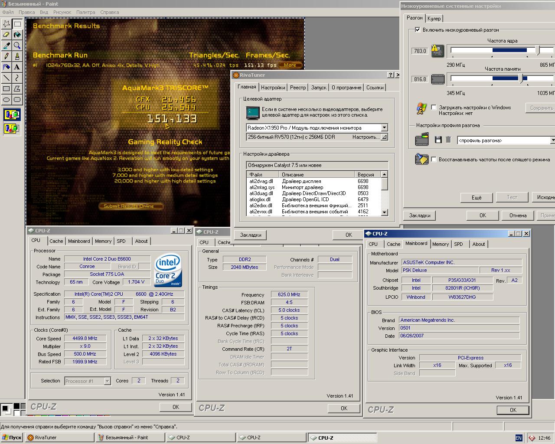The image size is (555, 444).
Task: Open the Файл menu in Paint
Action: (x=8, y=12)
